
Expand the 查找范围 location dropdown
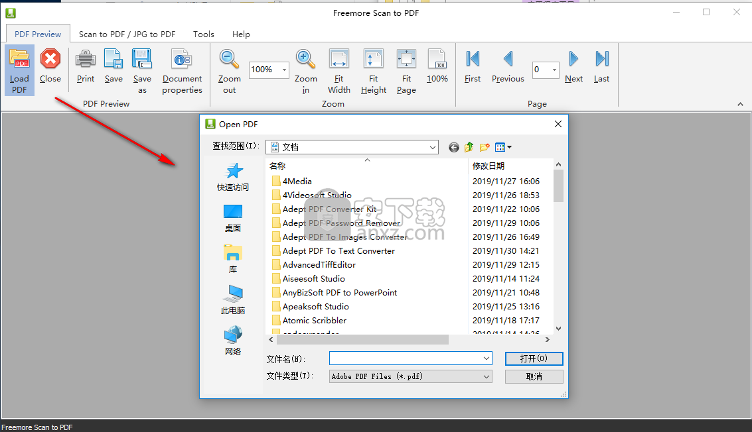tap(433, 147)
